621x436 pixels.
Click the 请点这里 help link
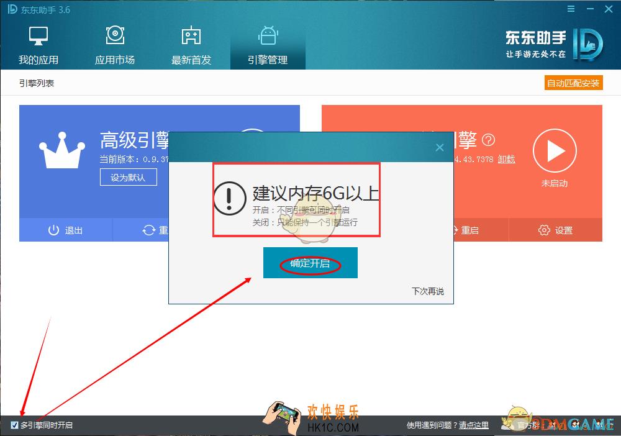click(474, 425)
